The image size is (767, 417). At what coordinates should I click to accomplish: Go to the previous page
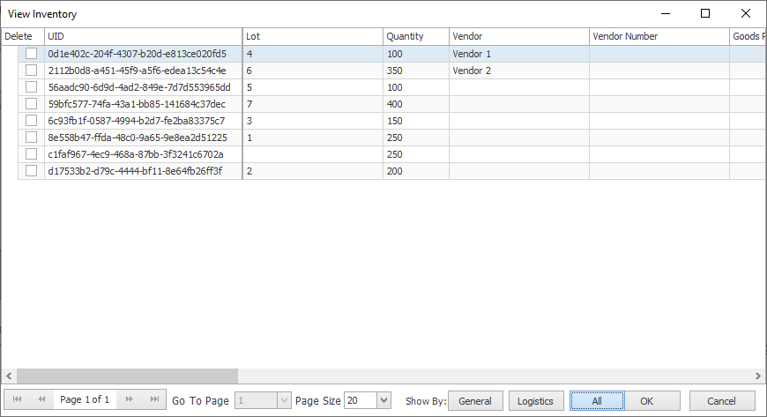tap(41, 399)
